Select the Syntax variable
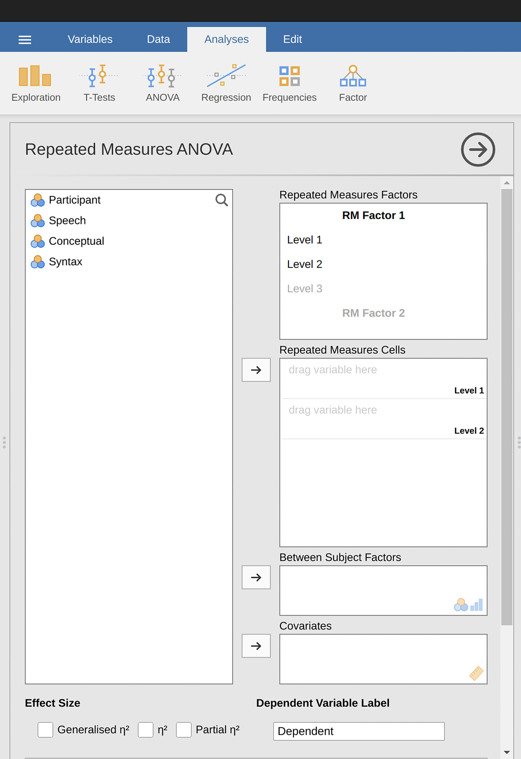This screenshot has height=759, width=521. pos(65,262)
